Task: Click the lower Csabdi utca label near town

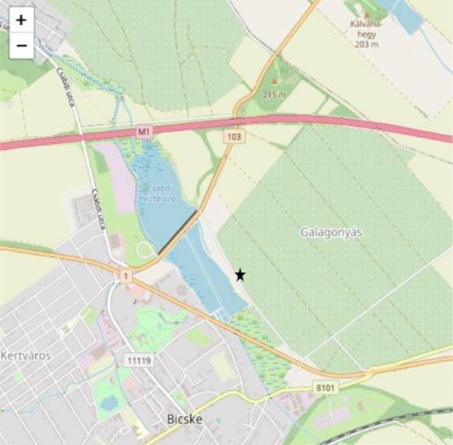Action: pyautogui.click(x=98, y=209)
